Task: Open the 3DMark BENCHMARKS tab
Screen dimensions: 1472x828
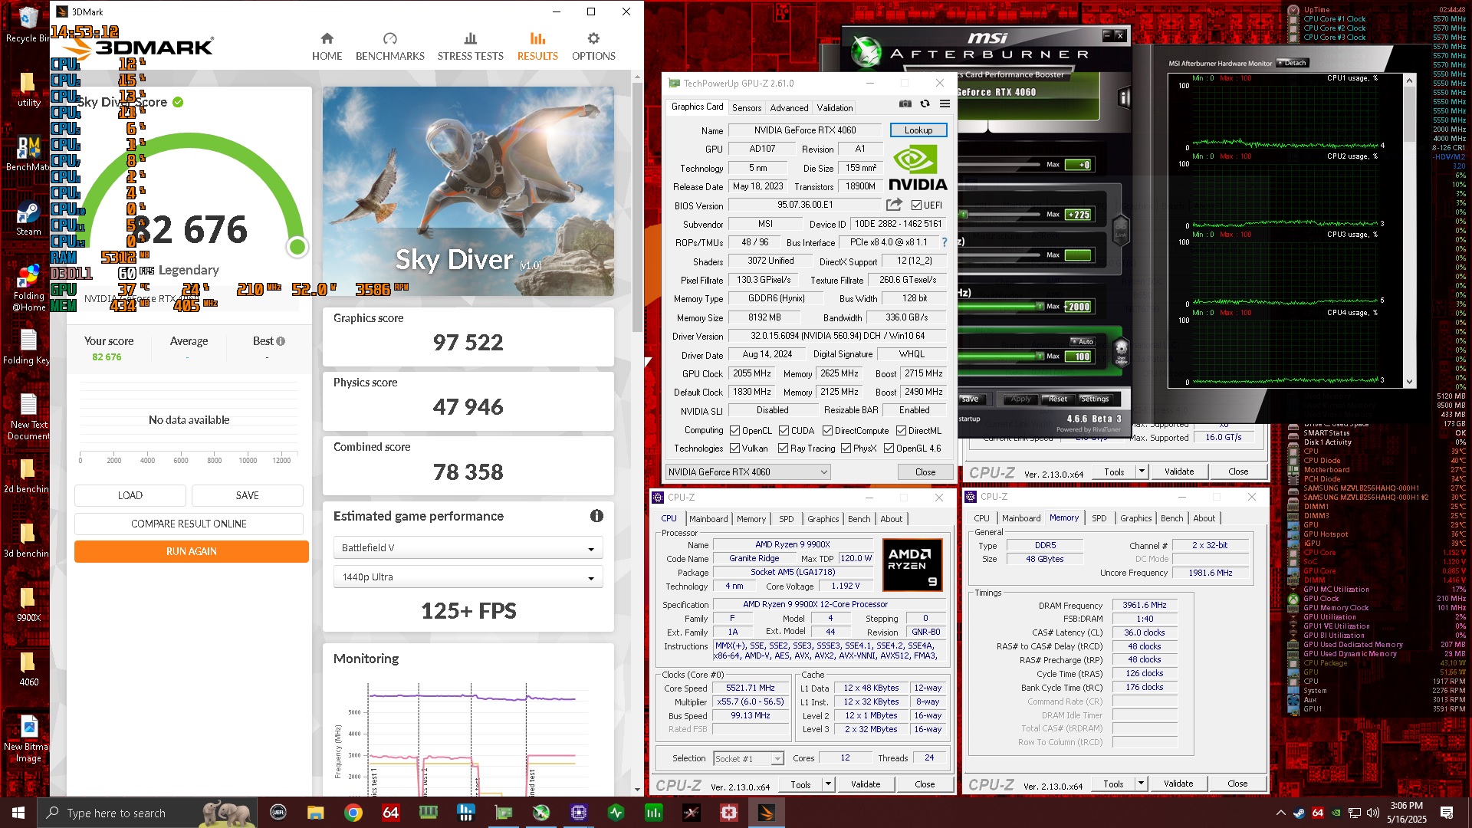Action: pos(389,47)
